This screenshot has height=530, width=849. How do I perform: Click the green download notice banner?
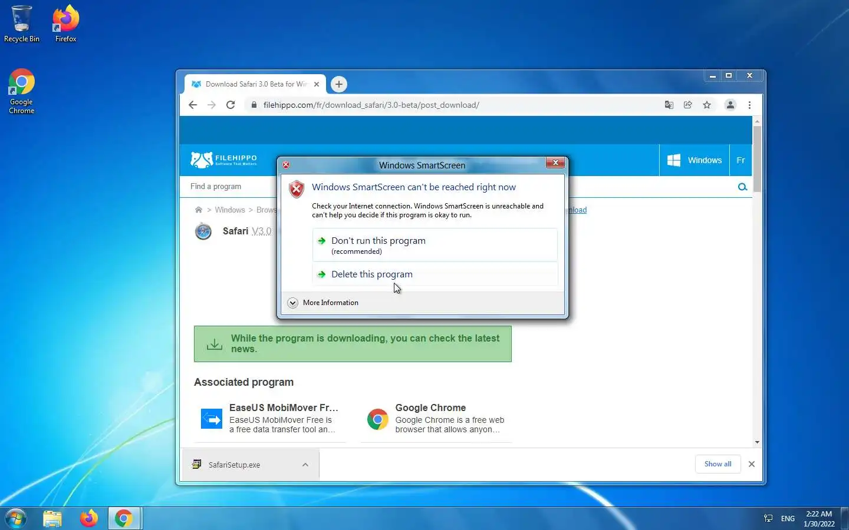tap(353, 344)
